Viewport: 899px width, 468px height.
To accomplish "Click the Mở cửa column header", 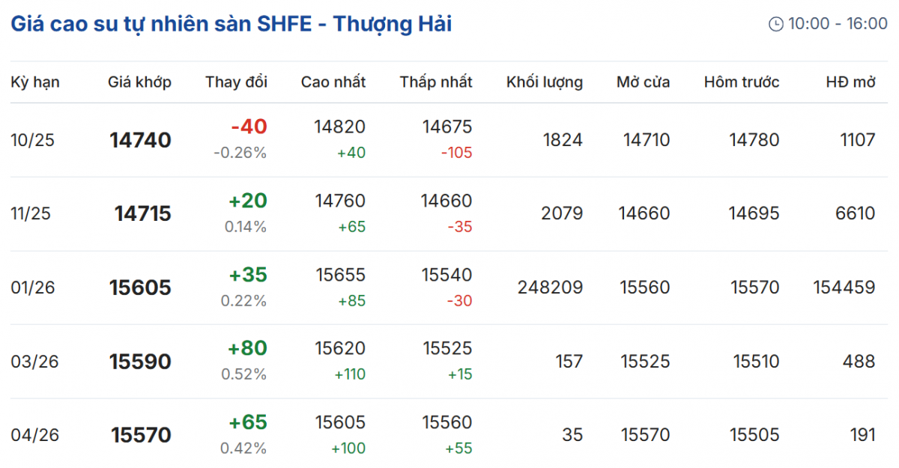I will click(x=643, y=82).
